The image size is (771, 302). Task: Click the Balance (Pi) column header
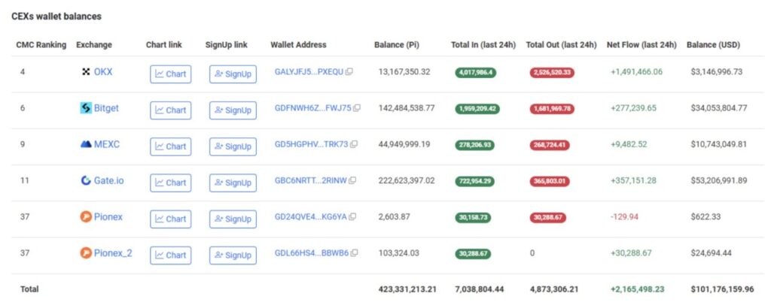(396, 45)
